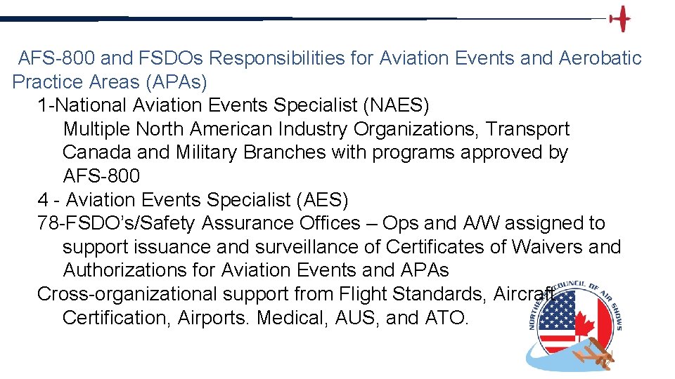The image size is (675, 379).
Task: Click the biplane illustration in the logo
Action: [593, 352]
